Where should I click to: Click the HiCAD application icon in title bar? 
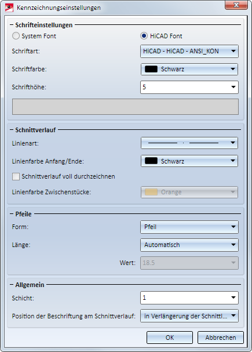[9, 8]
